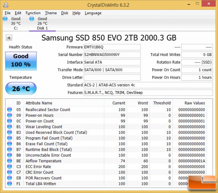Click the Power On Count value

[x=197, y=70]
